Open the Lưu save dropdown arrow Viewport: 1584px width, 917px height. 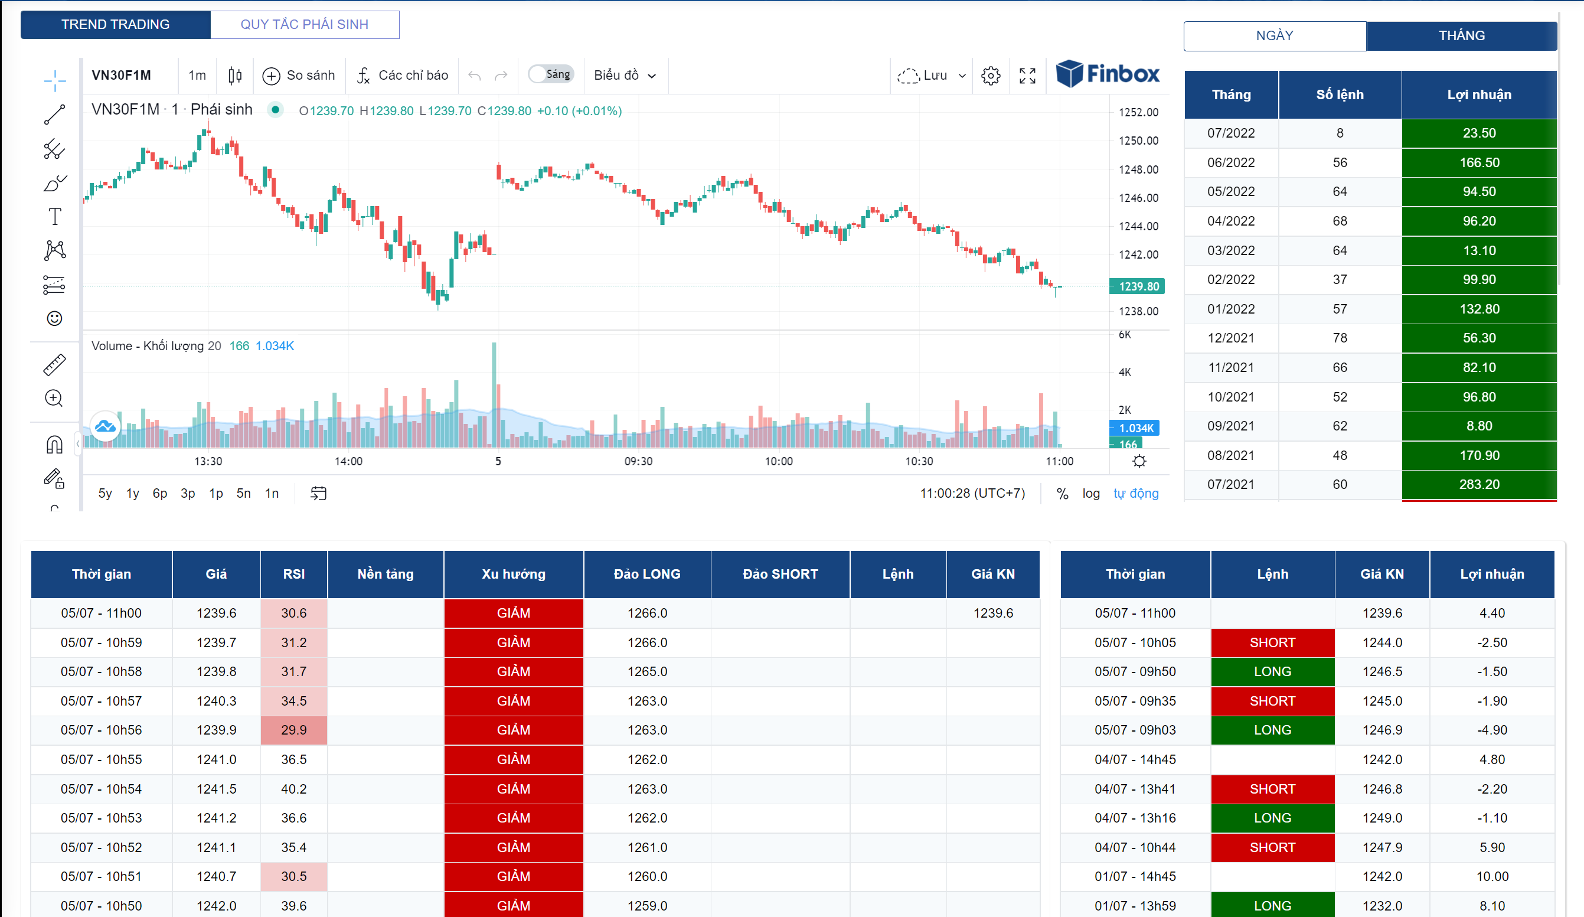(x=962, y=76)
